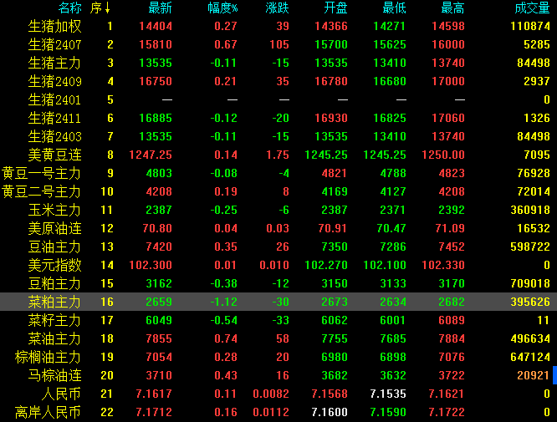This screenshot has height=422, width=557.
Task: Sort by the 幅度% column header
Action: tap(222, 8)
